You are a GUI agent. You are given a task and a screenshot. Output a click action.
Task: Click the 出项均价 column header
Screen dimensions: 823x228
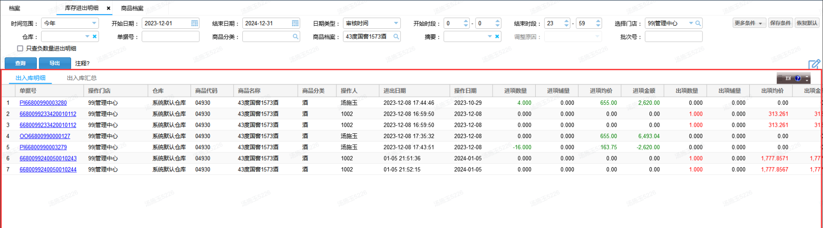(771, 91)
